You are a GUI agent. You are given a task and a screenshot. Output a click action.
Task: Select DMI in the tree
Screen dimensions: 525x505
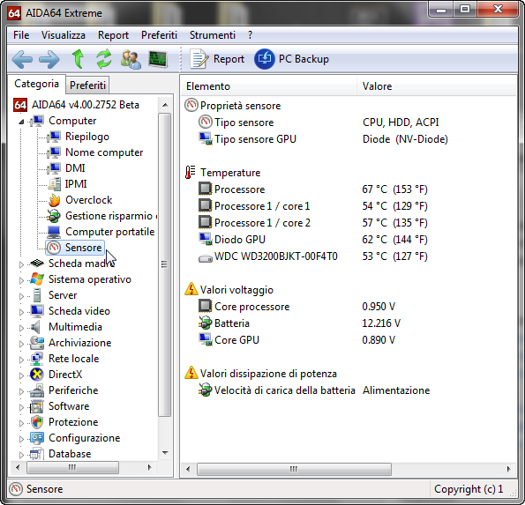coord(66,167)
